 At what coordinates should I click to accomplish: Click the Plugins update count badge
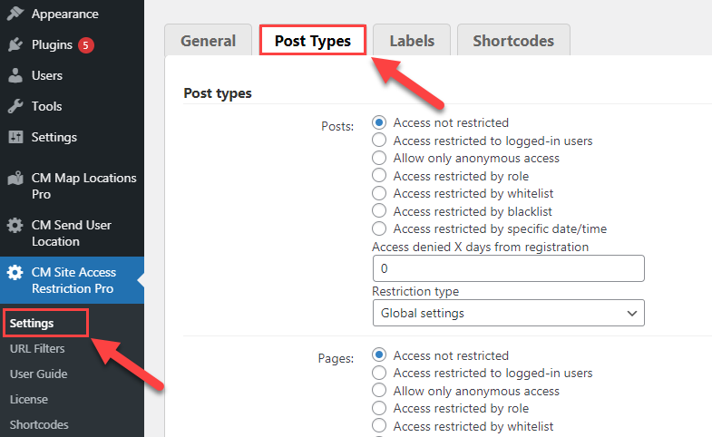pos(86,45)
